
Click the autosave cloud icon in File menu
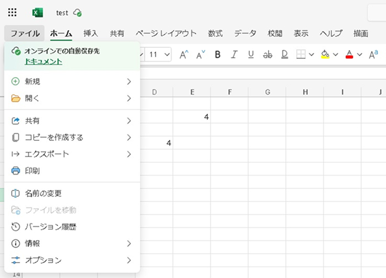[16, 51]
